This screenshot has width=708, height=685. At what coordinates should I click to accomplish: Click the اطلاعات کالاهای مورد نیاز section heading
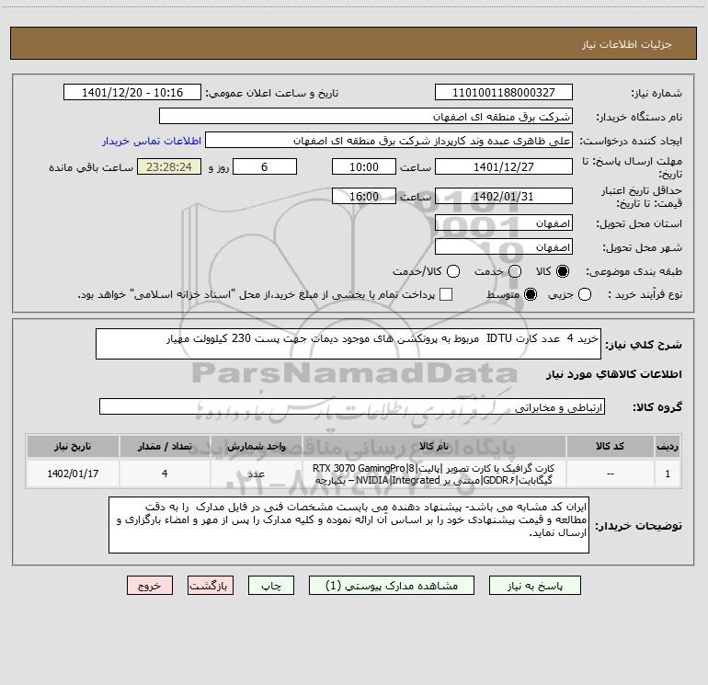pos(613,375)
